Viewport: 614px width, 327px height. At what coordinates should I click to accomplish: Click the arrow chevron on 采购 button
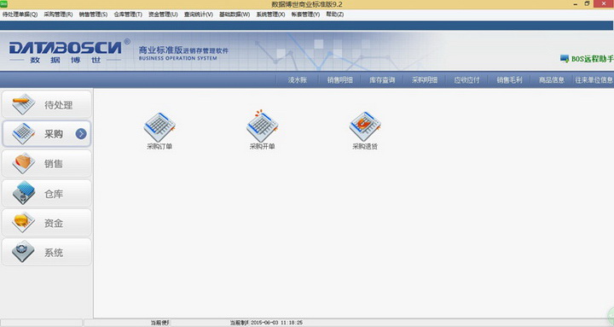pos(81,134)
